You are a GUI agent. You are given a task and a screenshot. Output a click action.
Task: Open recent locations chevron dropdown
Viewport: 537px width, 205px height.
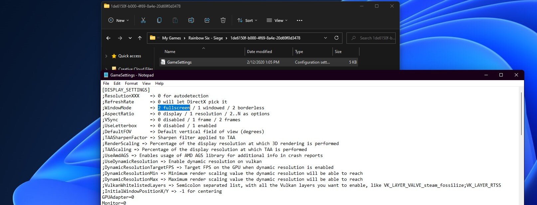point(130,38)
